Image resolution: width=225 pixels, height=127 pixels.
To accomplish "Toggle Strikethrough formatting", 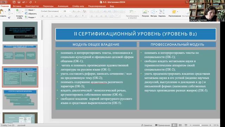I will click(56, 16).
